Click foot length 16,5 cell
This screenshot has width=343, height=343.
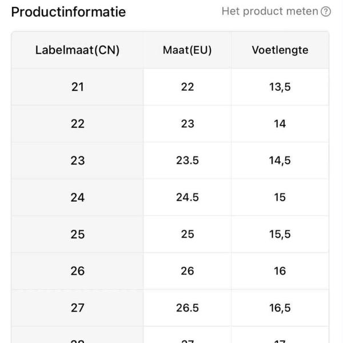click(x=280, y=308)
